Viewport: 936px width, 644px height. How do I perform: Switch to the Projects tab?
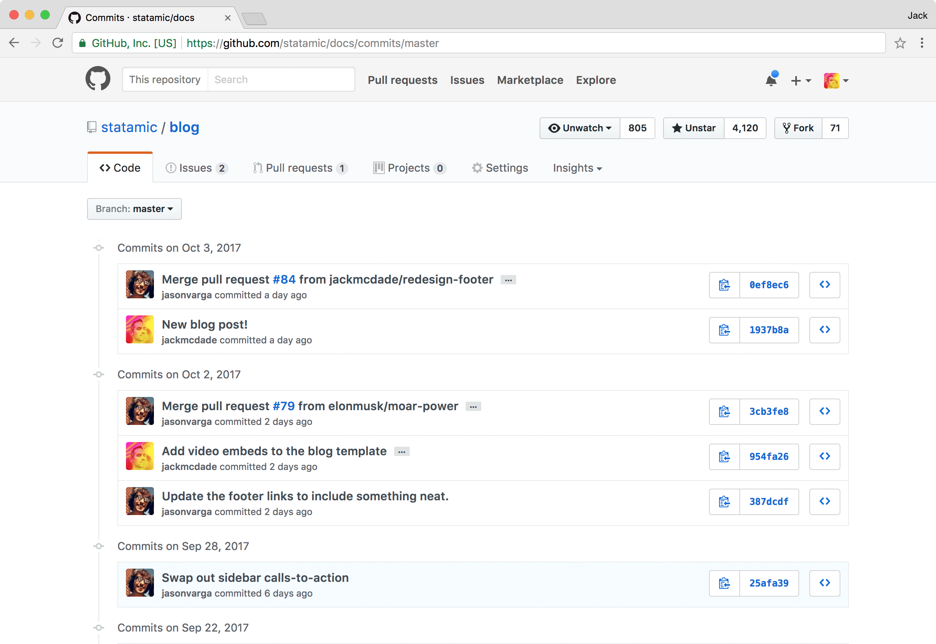click(410, 168)
